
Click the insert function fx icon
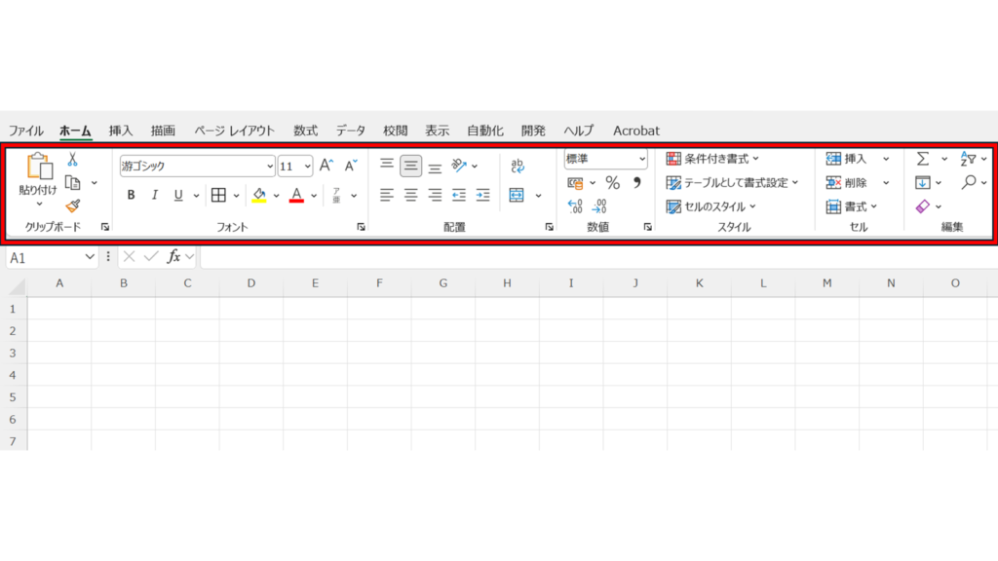point(173,256)
